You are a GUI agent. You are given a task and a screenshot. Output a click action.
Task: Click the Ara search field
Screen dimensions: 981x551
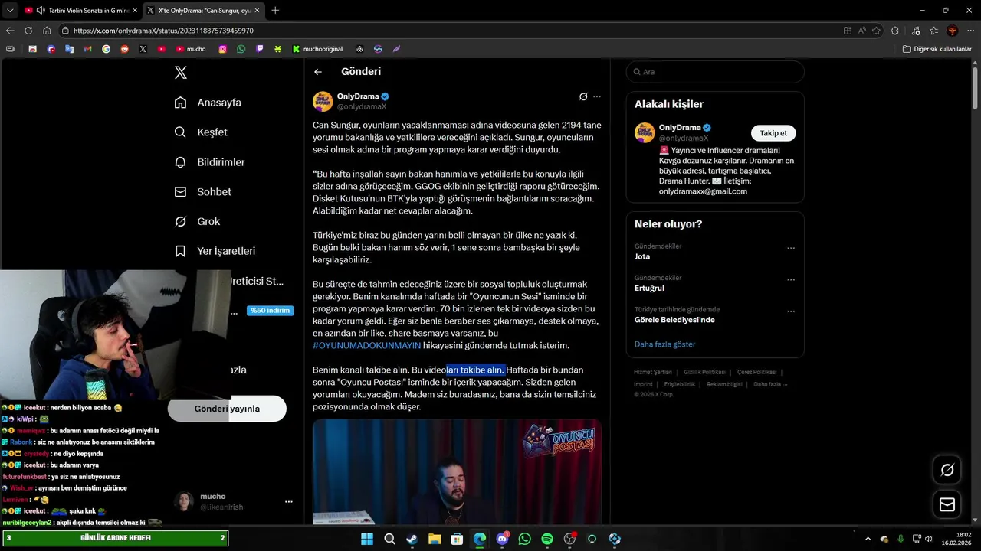pyautogui.click(x=715, y=72)
